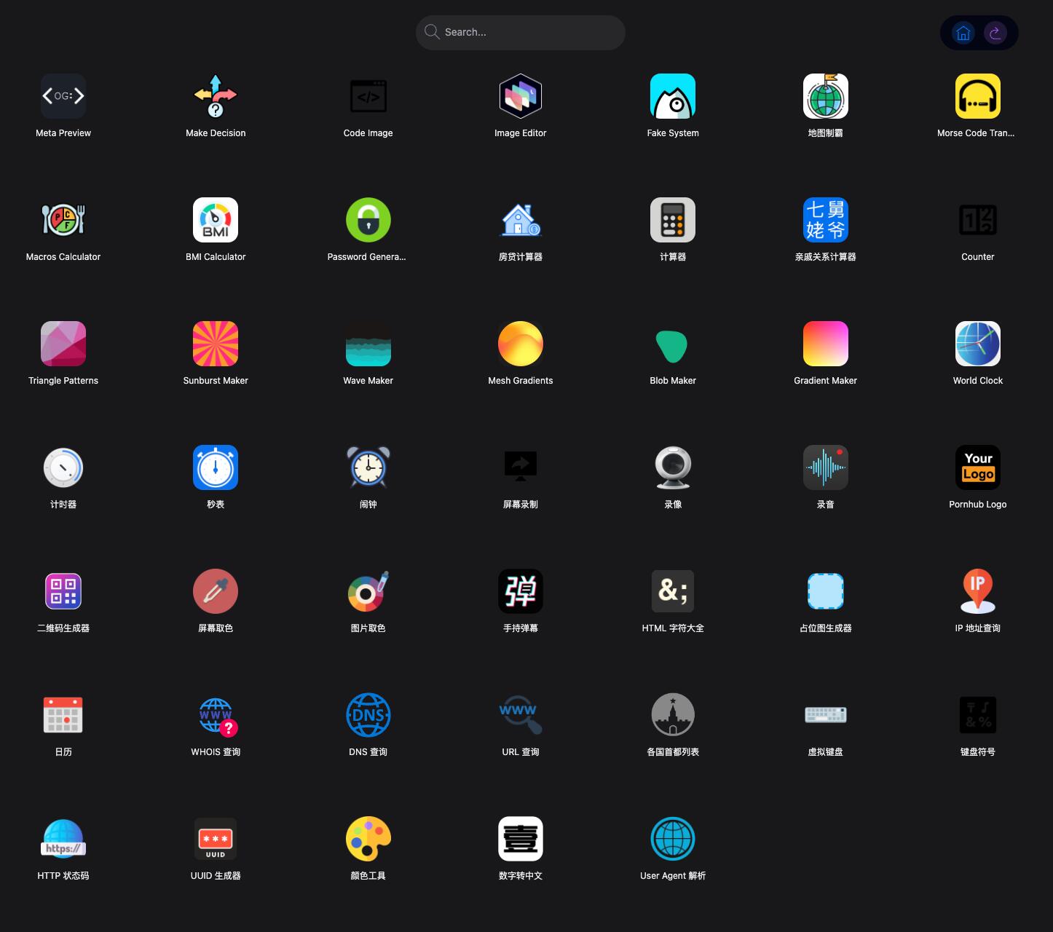Open the BMI Calculator
The height and width of the screenshot is (932, 1053).
(216, 221)
